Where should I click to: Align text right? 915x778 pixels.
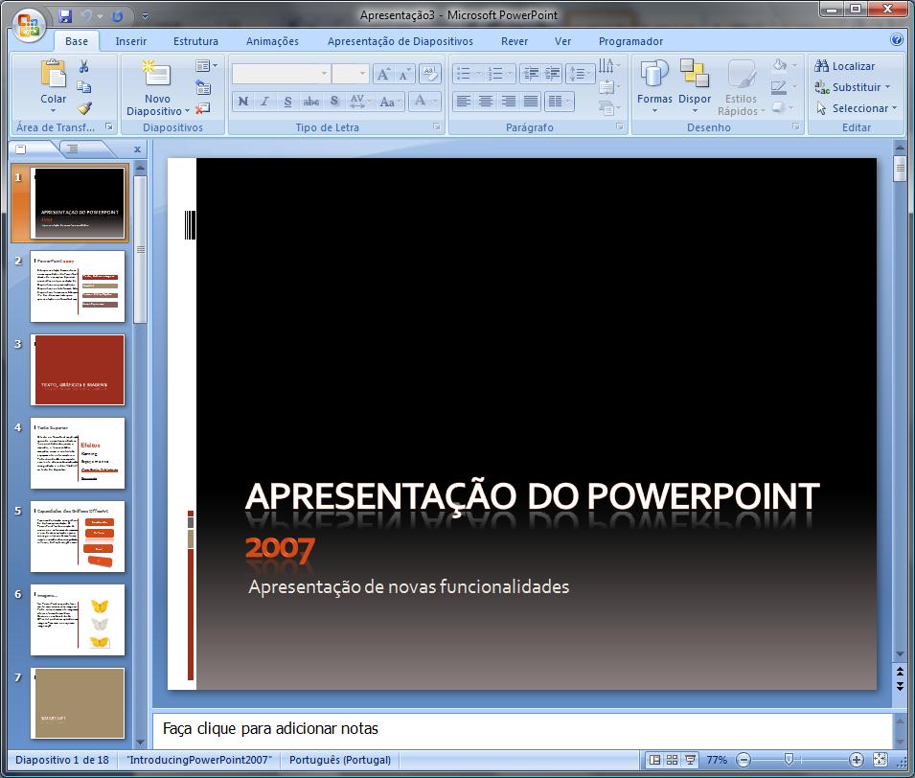(x=508, y=102)
